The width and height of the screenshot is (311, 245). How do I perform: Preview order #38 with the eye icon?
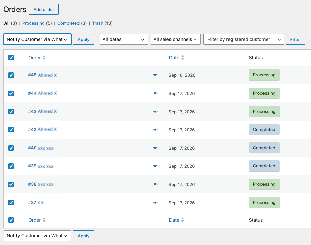tap(155, 184)
